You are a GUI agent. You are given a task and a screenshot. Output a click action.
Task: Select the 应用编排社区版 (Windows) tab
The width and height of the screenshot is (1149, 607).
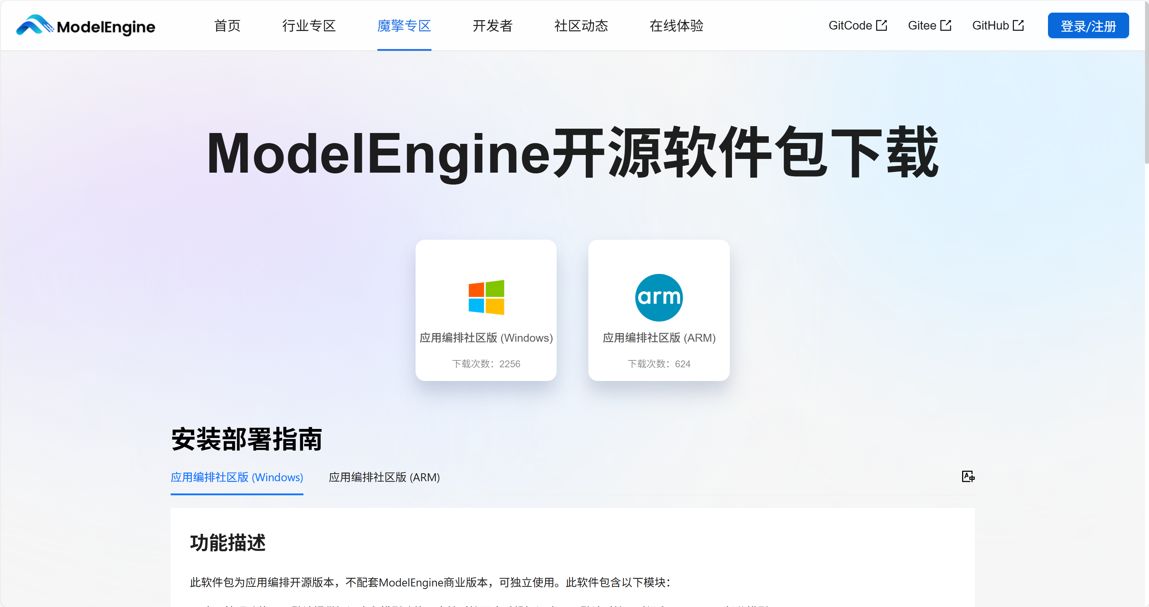237,477
